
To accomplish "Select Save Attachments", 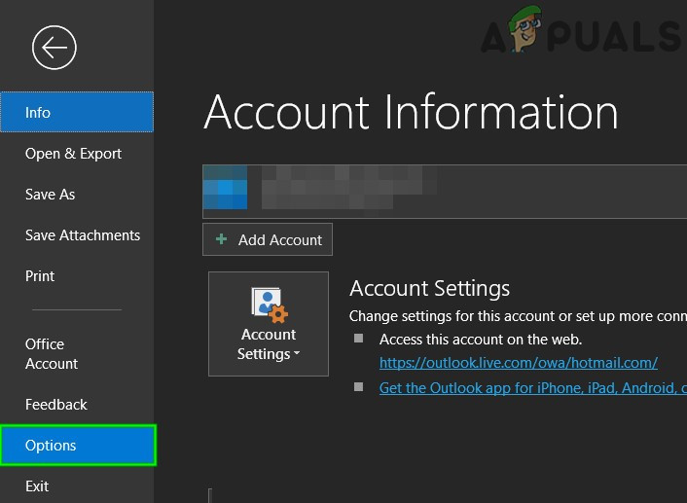I will point(83,235).
